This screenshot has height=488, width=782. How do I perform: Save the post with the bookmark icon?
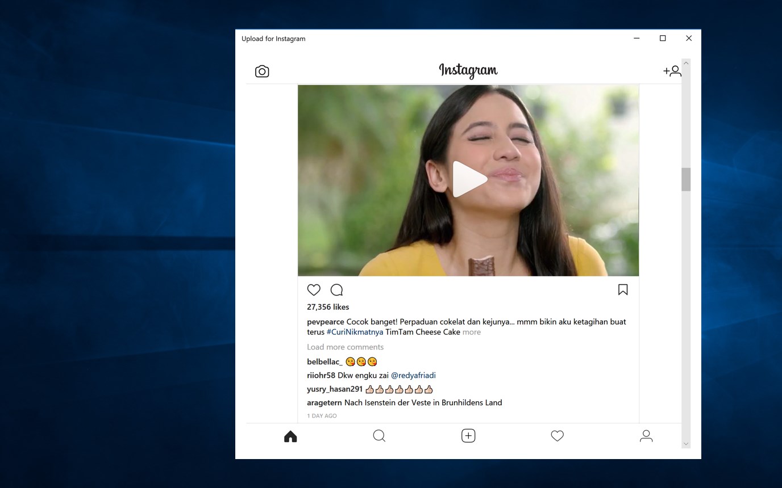click(623, 290)
